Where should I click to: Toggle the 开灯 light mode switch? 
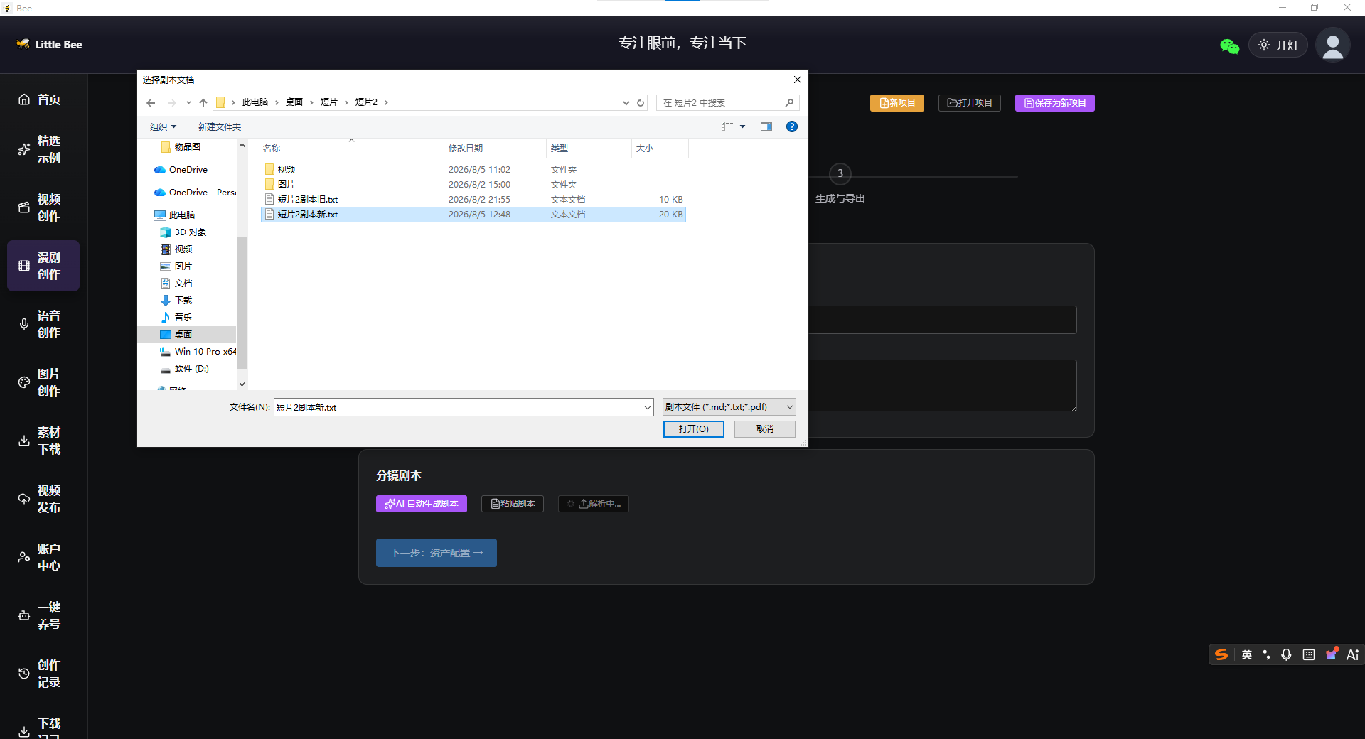click(x=1278, y=45)
